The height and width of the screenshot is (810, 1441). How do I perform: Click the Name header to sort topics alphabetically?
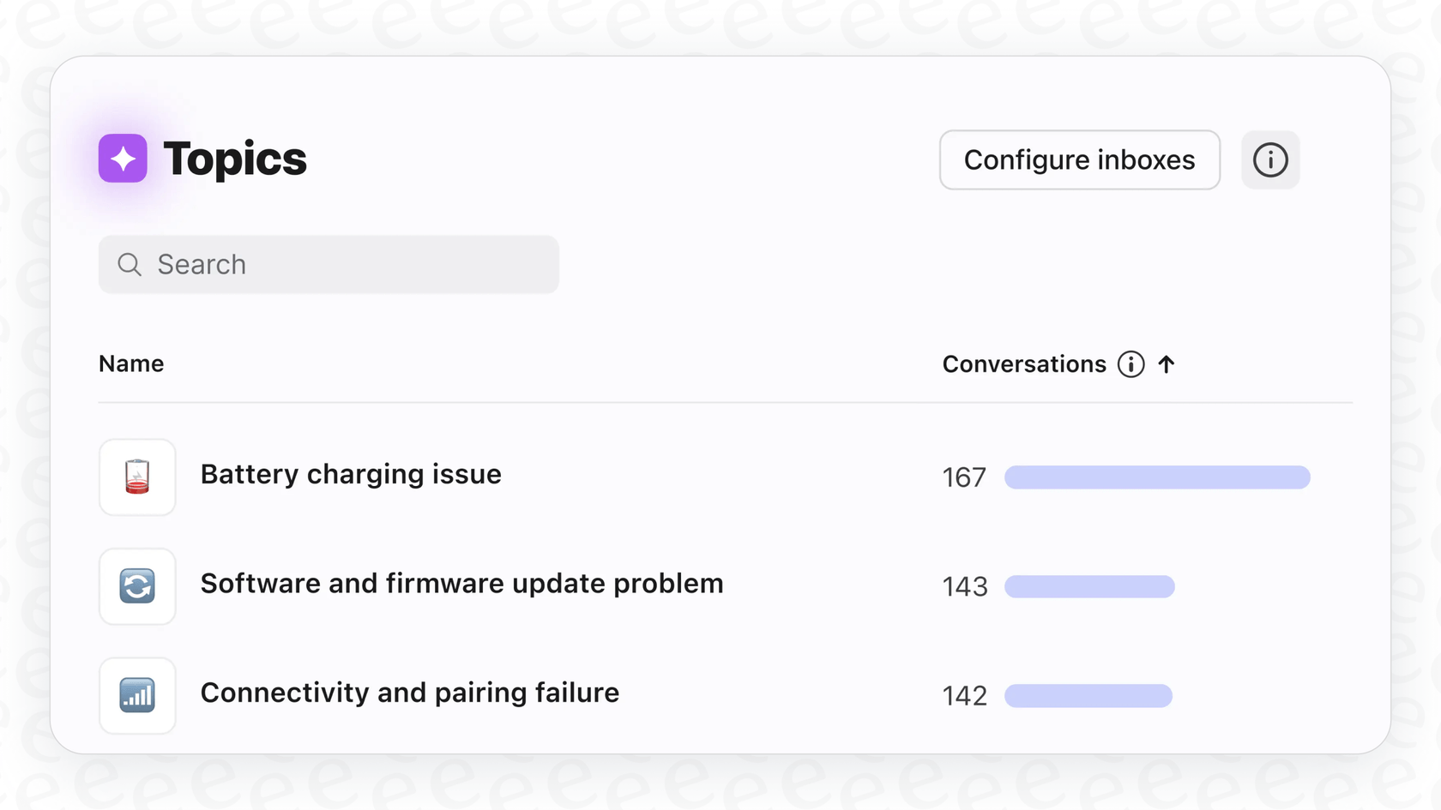click(130, 363)
